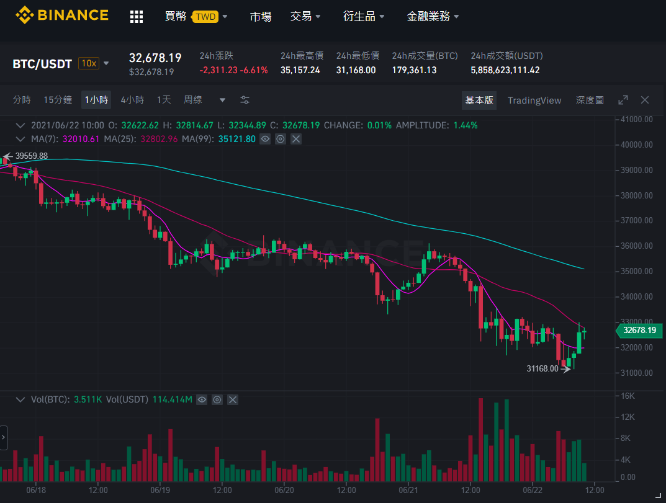
Task: Select the 4小時 interval
Action: (x=133, y=100)
